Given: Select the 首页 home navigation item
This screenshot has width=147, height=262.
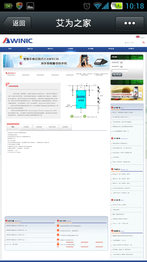Looking at the screenshot, I should 10,49.
